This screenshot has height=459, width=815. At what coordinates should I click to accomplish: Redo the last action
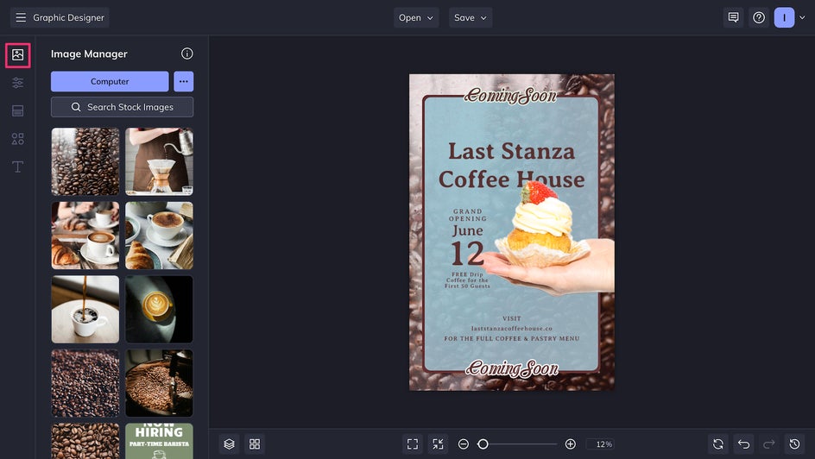coord(769,444)
